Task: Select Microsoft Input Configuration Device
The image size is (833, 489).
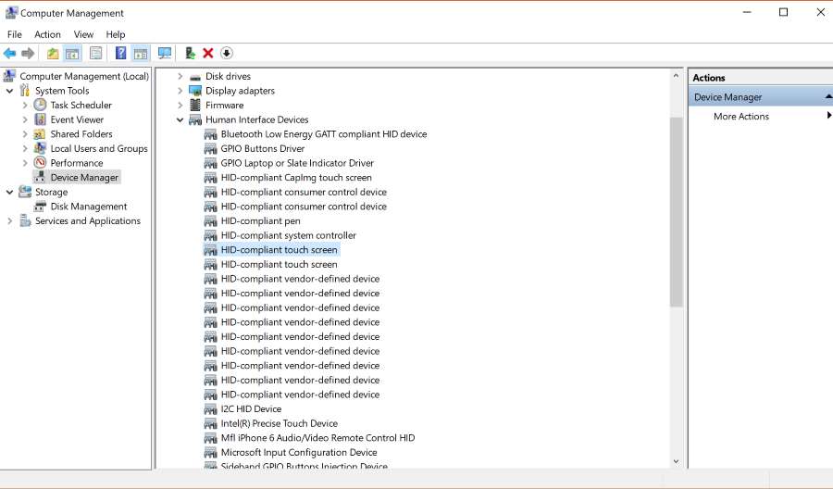Action: pyautogui.click(x=299, y=452)
